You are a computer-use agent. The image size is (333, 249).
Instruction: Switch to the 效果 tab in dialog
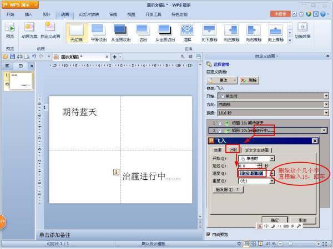click(218, 150)
